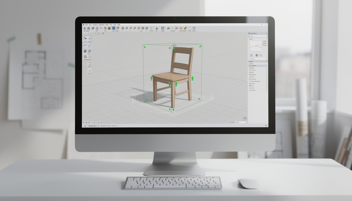This screenshot has width=352, height=201.
Task: Select the dark blade tool in the left palette
Action: [85, 38]
